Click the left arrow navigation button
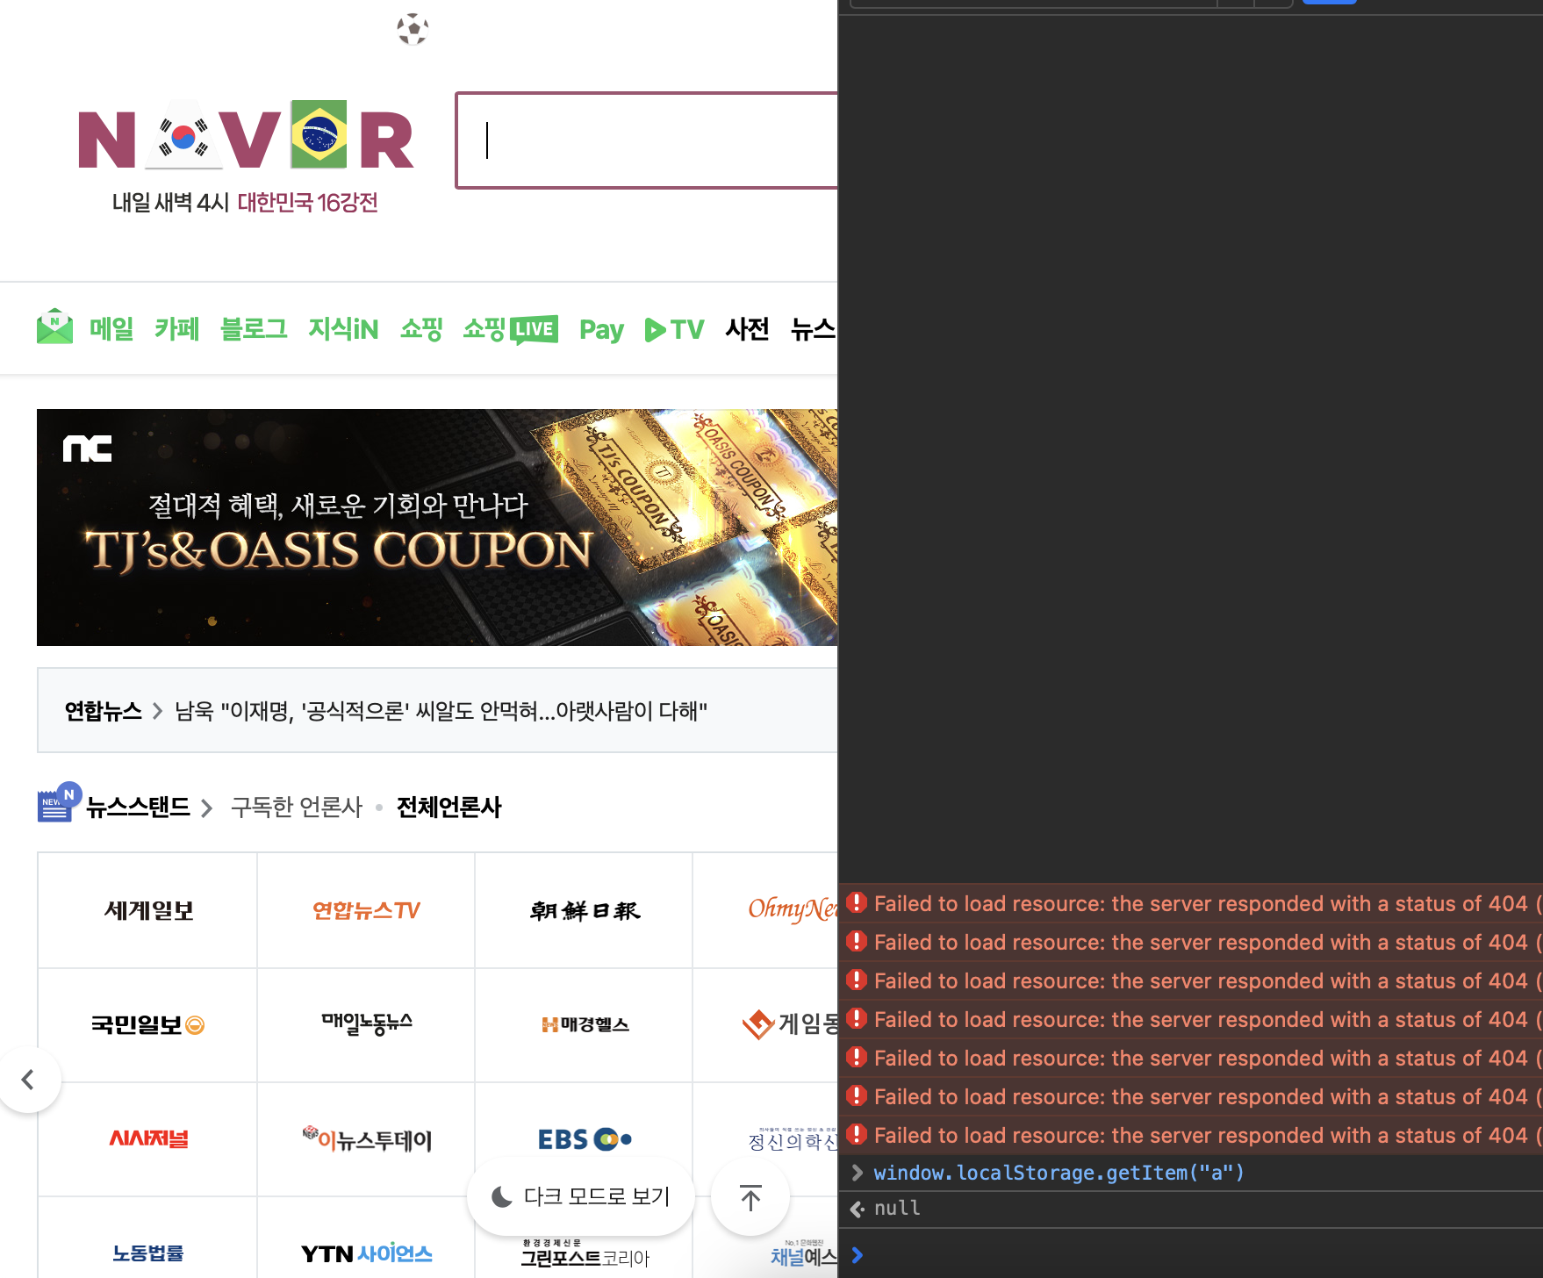Viewport: 1543px width, 1278px height. pos(29,1080)
